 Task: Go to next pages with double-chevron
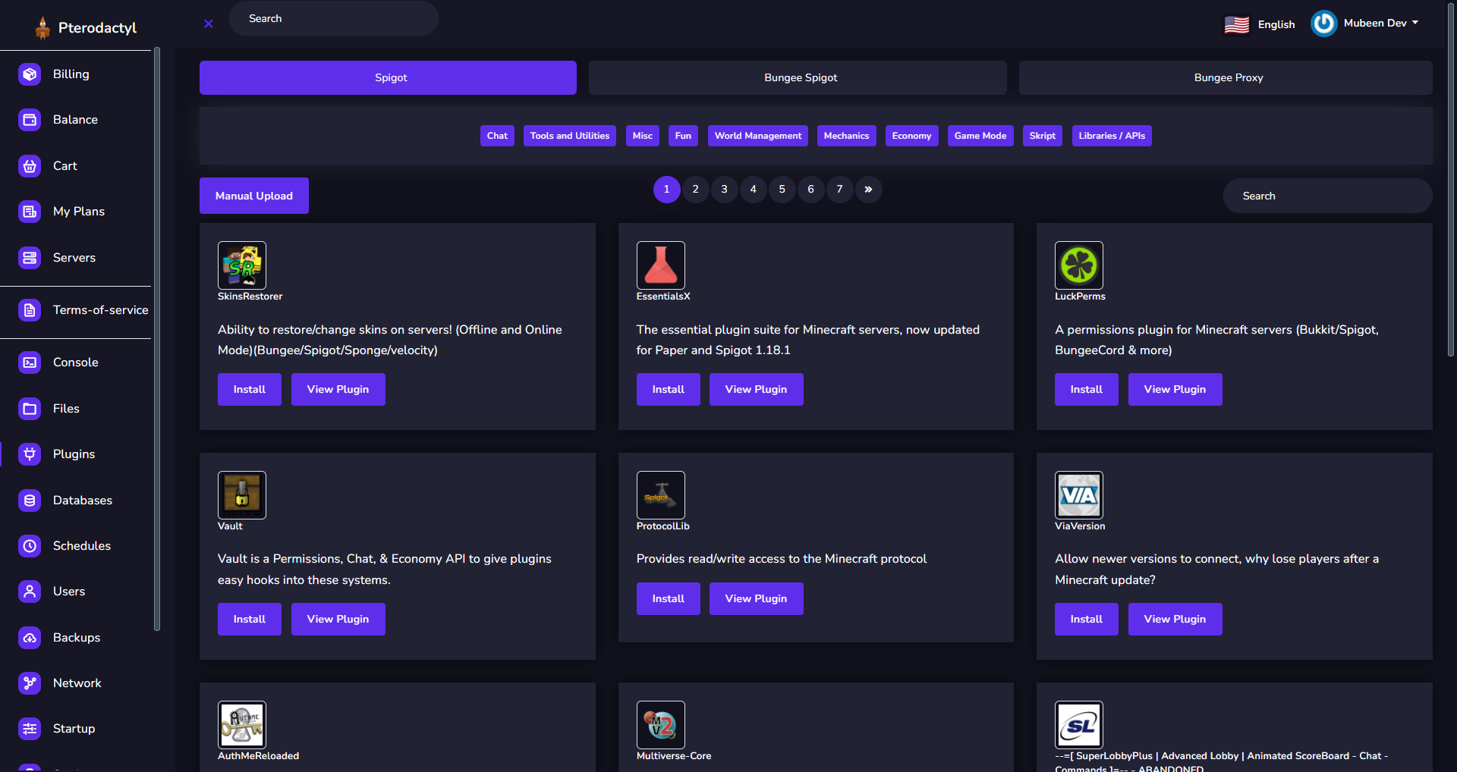[x=868, y=190]
